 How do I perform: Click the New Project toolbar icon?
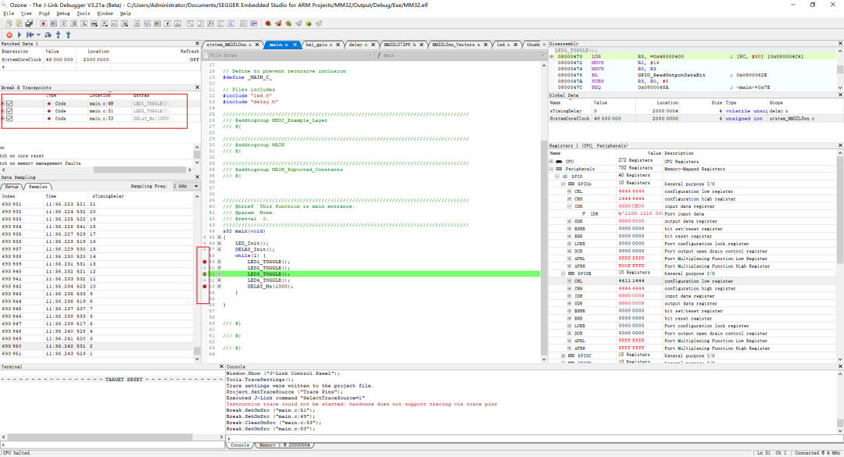[9, 23]
